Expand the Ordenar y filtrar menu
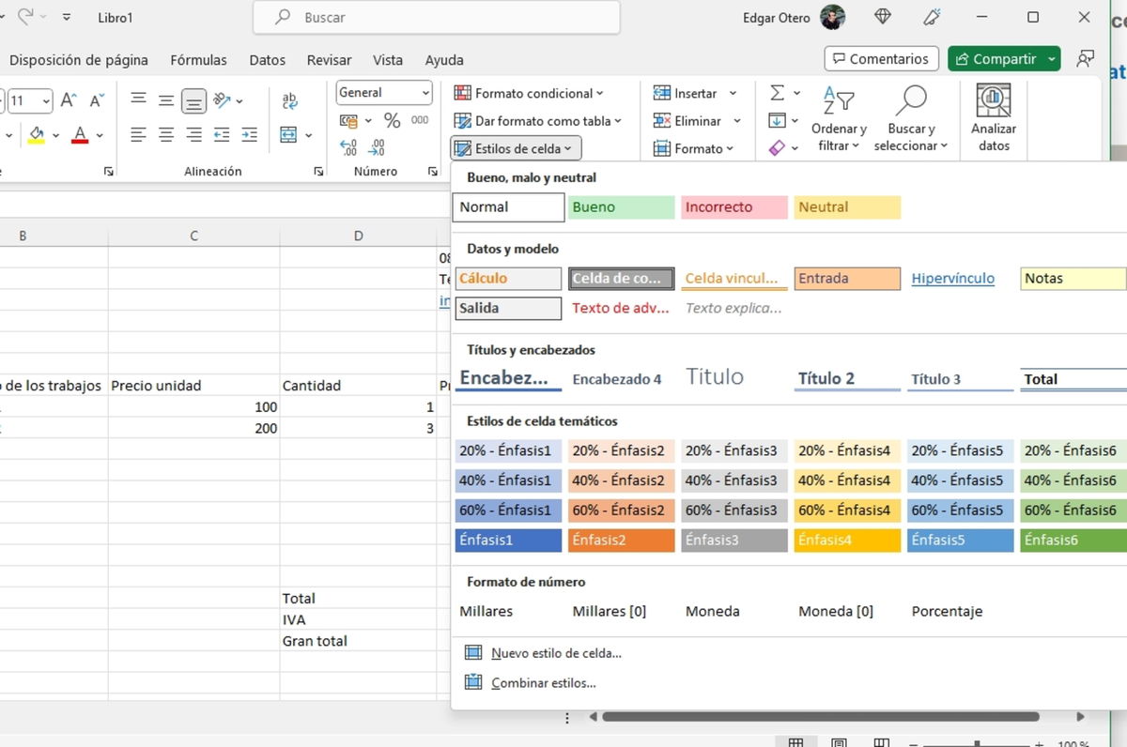 (x=838, y=119)
